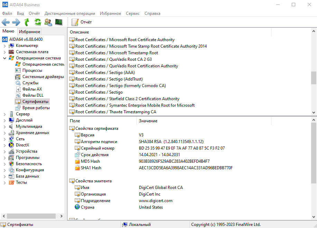Open the Справка menu
The height and width of the screenshot is (228, 317).
tap(152, 13)
